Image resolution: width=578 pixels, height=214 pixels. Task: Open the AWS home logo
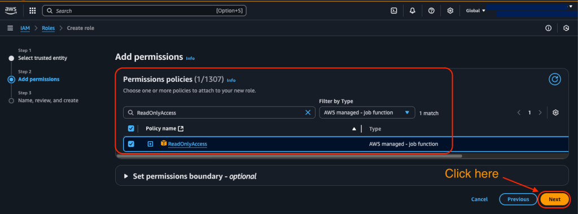pos(11,10)
